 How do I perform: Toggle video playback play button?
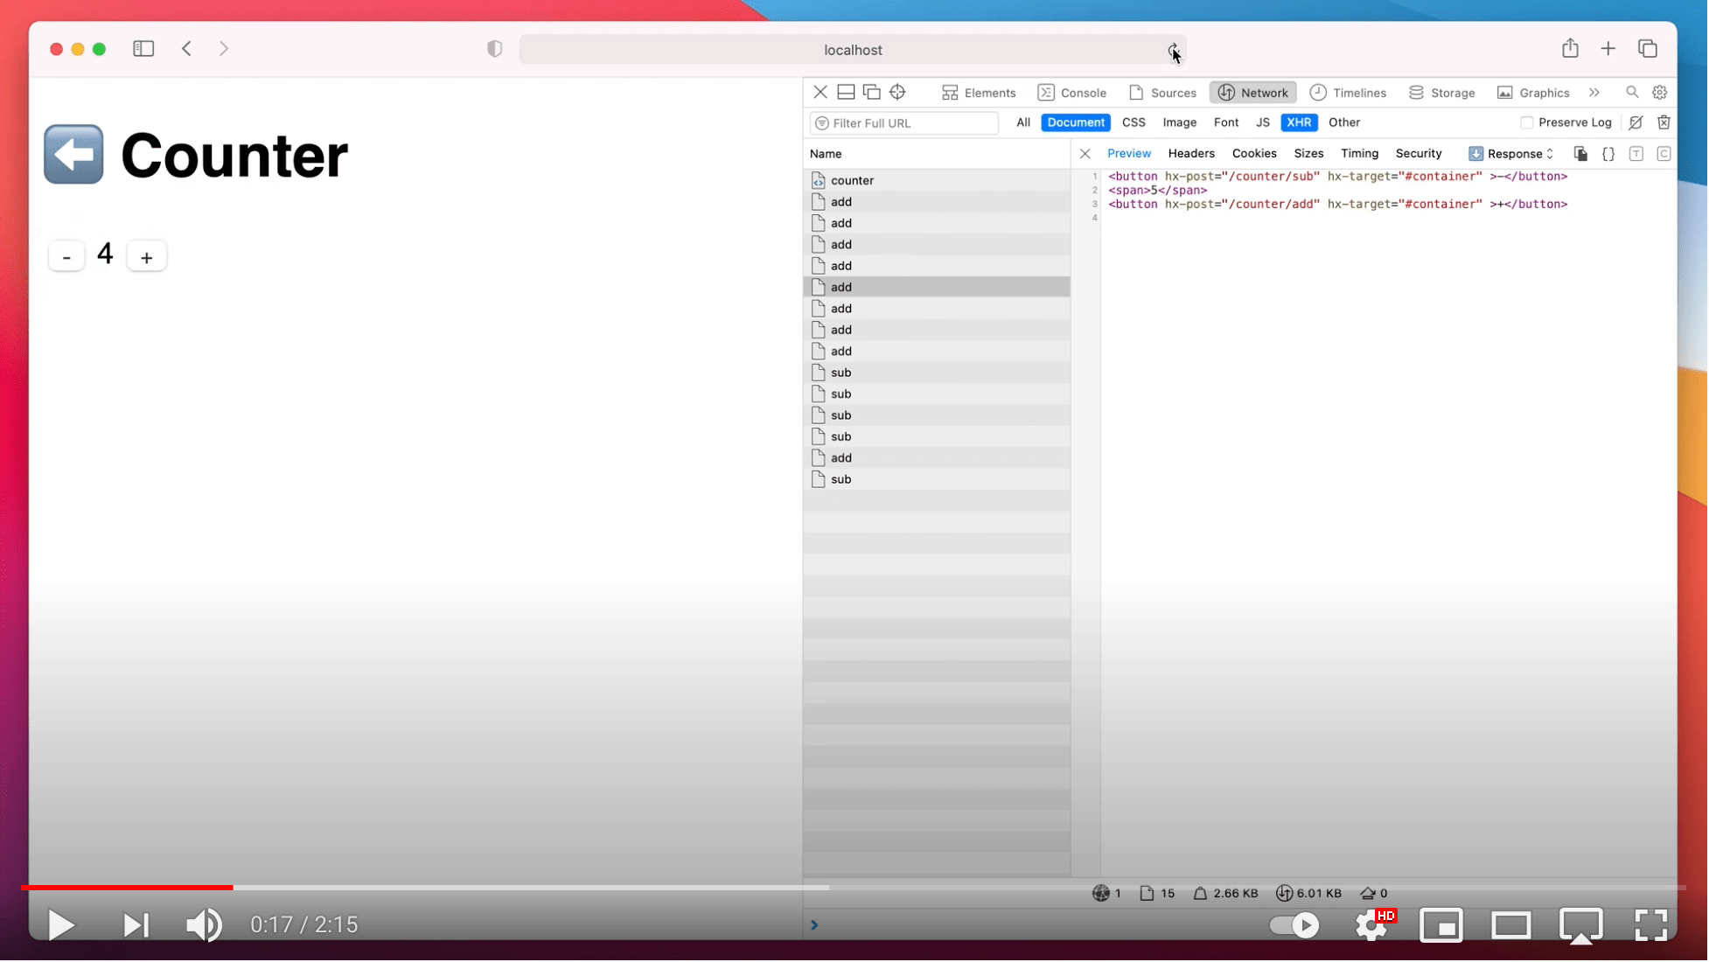point(61,924)
